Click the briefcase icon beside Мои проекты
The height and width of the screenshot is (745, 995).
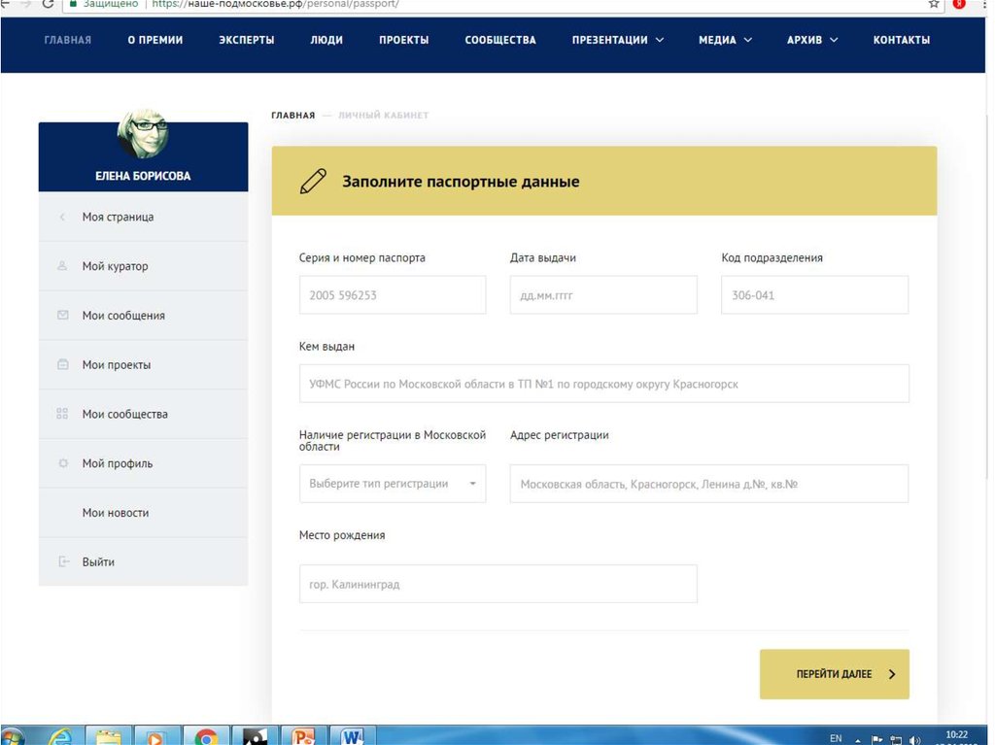point(62,365)
